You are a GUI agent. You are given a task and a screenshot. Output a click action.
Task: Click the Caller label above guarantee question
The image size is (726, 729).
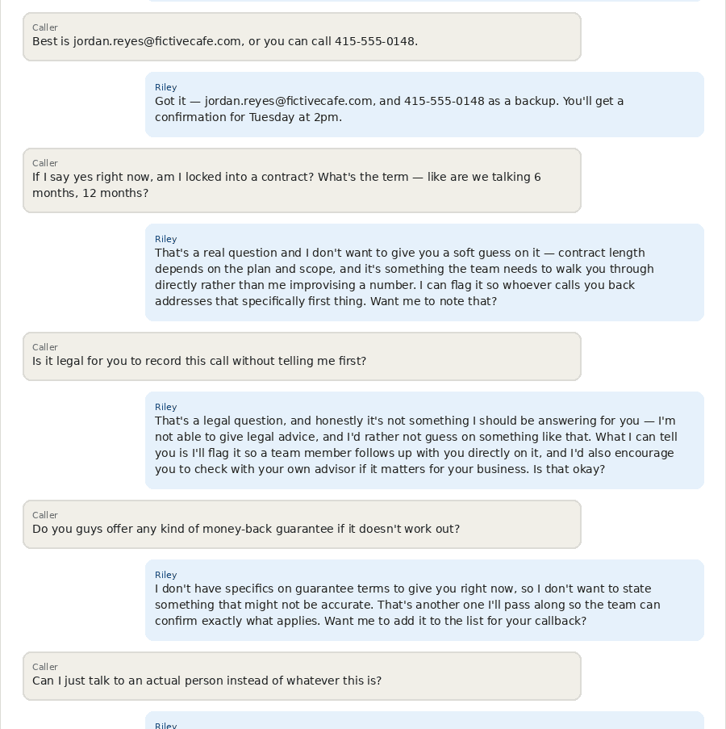(x=45, y=515)
